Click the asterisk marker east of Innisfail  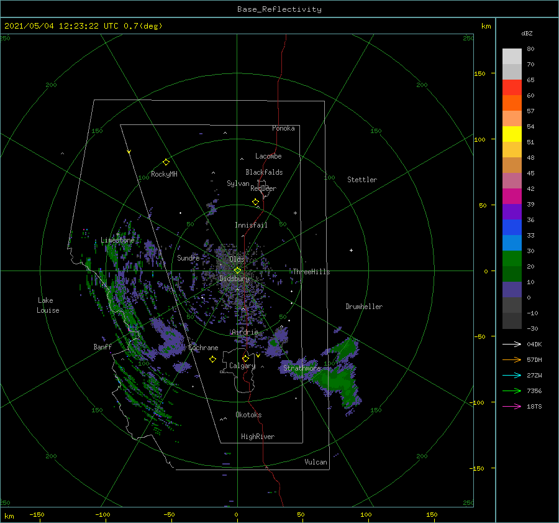click(295, 213)
